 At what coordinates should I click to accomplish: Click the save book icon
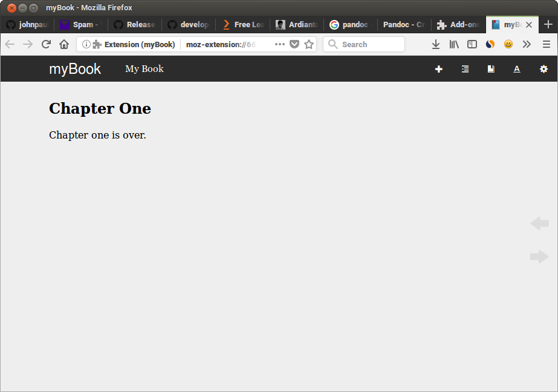coord(491,69)
